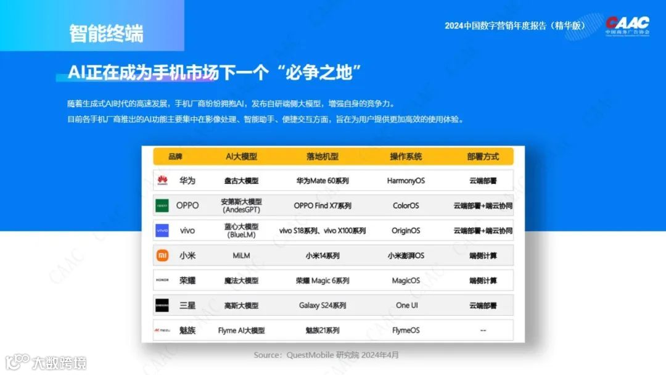Click the 小米澎湃OS cell

click(406, 256)
